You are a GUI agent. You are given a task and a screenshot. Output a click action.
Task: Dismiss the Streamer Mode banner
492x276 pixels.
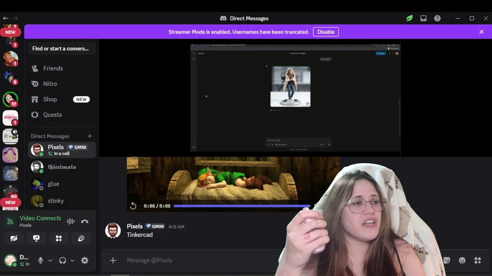[x=481, y=32]
